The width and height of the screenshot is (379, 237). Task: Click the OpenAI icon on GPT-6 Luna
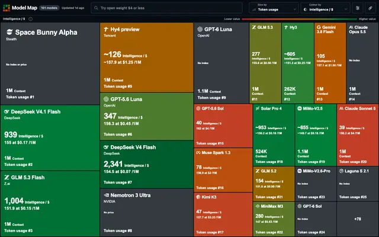point(200,29)
